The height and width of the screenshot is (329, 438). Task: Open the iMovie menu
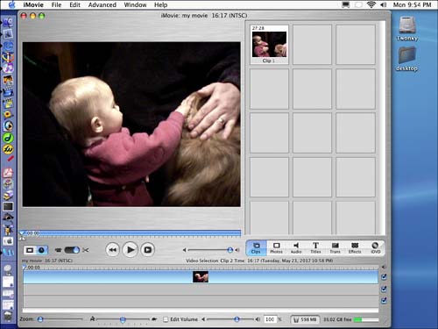tap(33, 4)
